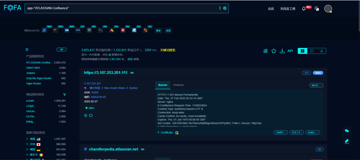360x160 pixels.
Task: Click the IP 3.107.253.201 link
Action: (93, 83)
